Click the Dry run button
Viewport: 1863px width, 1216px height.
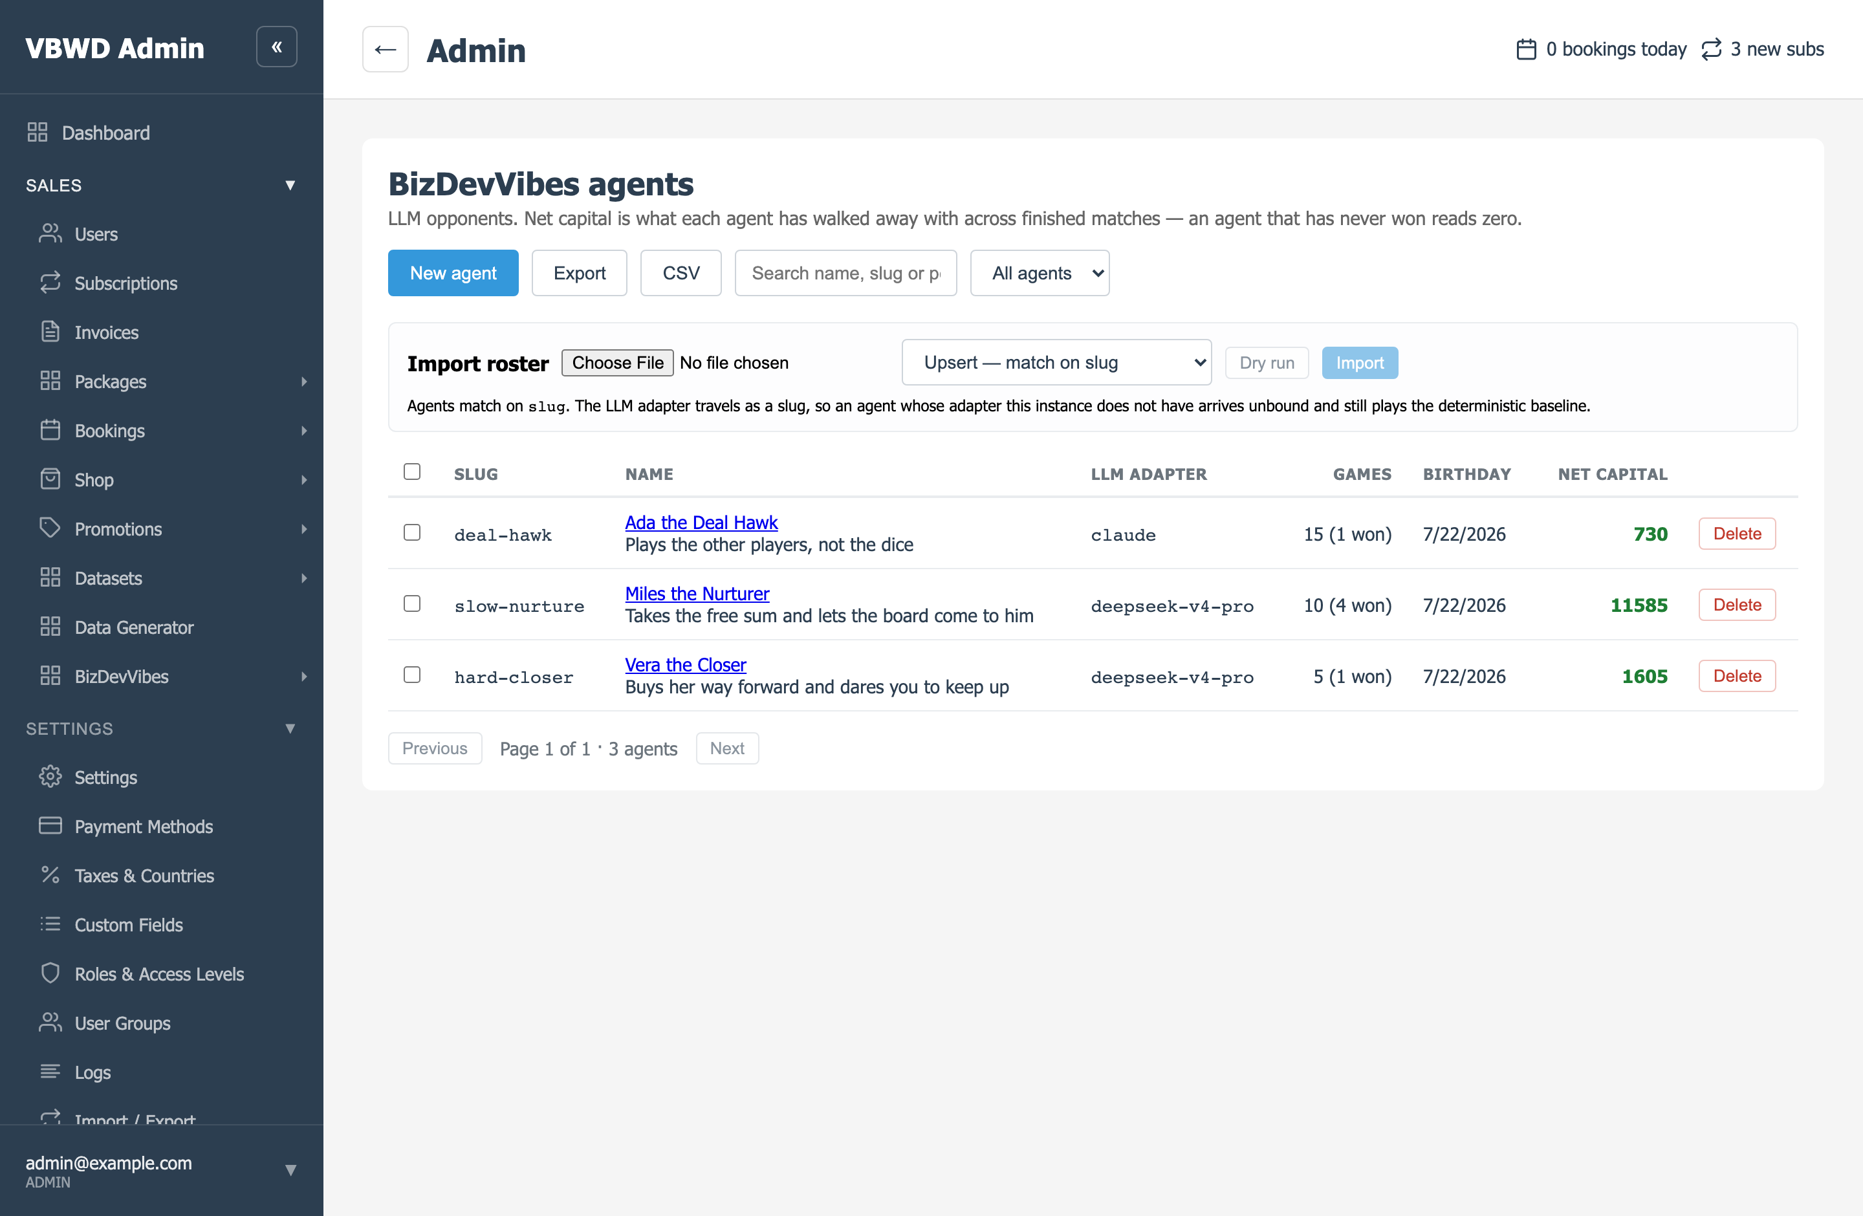tap(1267, 363)
